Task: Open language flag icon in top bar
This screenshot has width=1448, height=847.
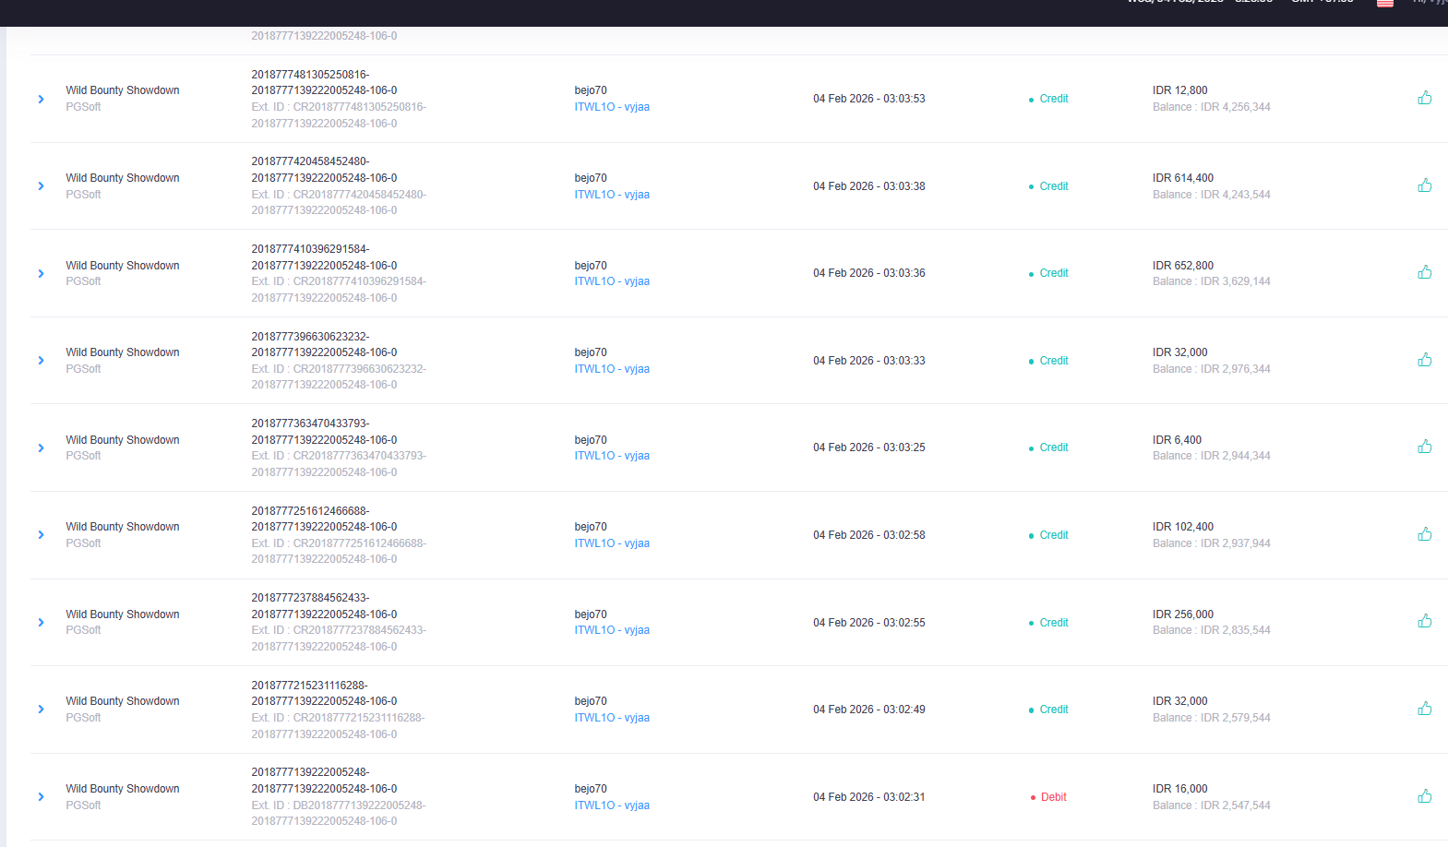Action: (1385, 3)
